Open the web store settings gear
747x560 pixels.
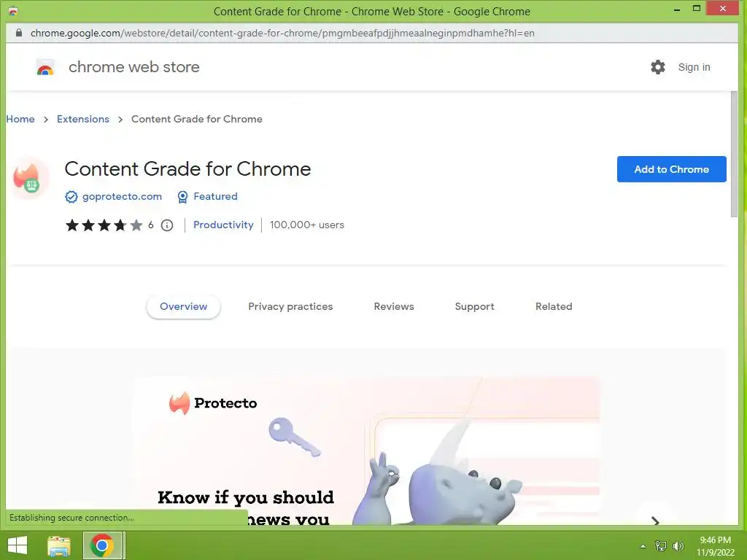tap(657, 67)
